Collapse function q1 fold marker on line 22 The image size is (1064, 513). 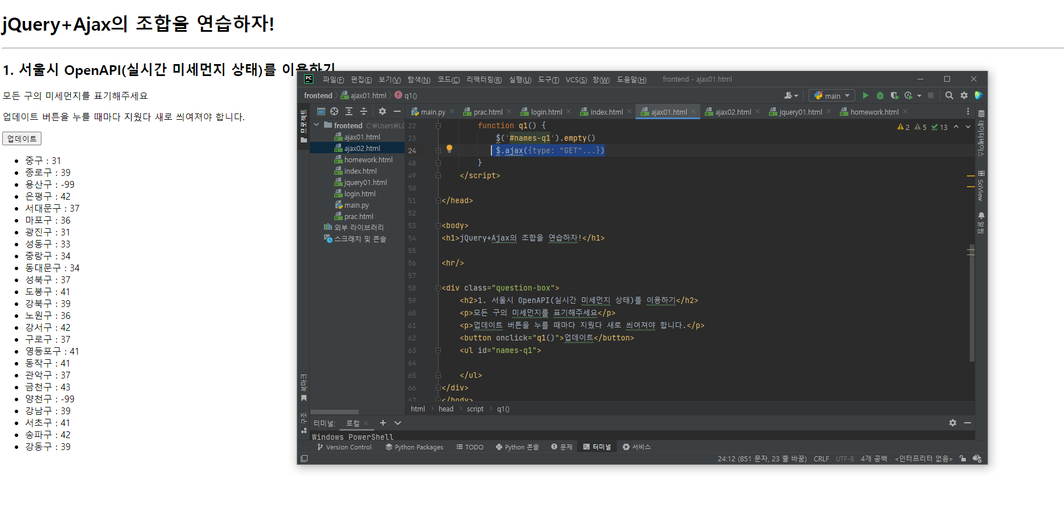coord(438,125)
